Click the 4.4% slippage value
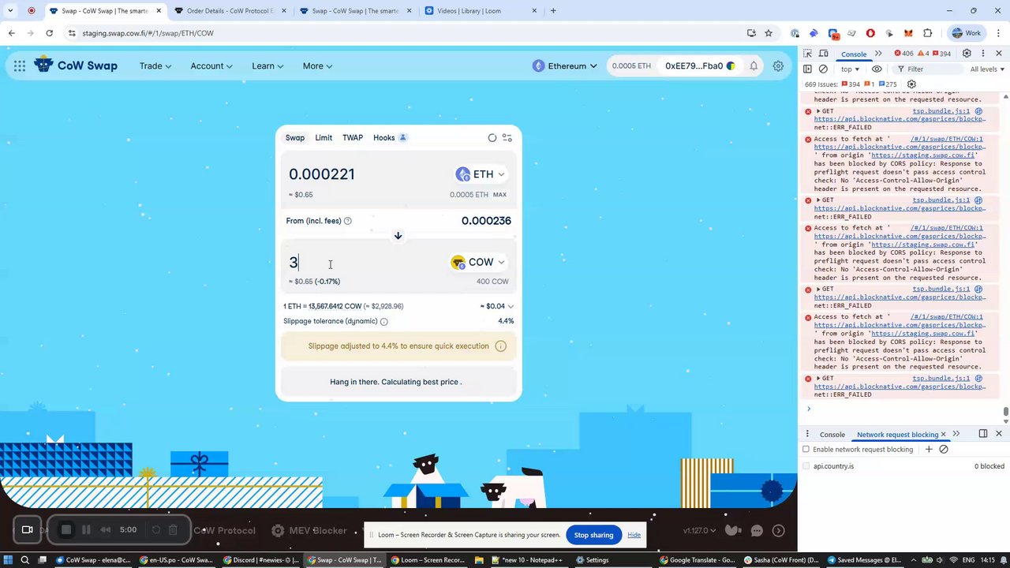This screenshot has height=568, width=1010. [506, 322]
